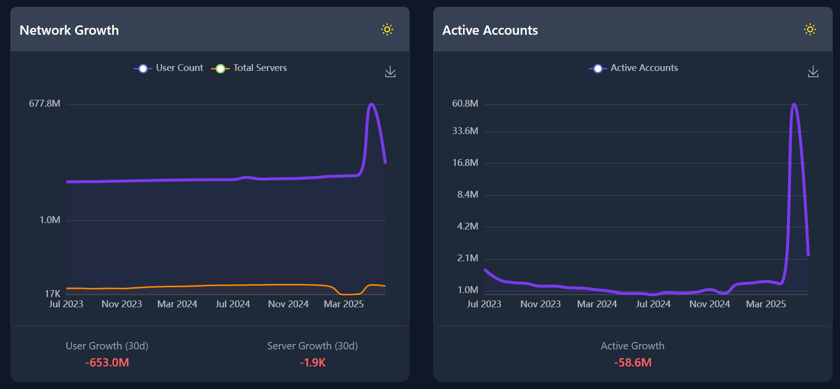Click the Active Accounts line peak
Image resolution: width=840 pixels, height=389 pixels.
click(794, 104)
